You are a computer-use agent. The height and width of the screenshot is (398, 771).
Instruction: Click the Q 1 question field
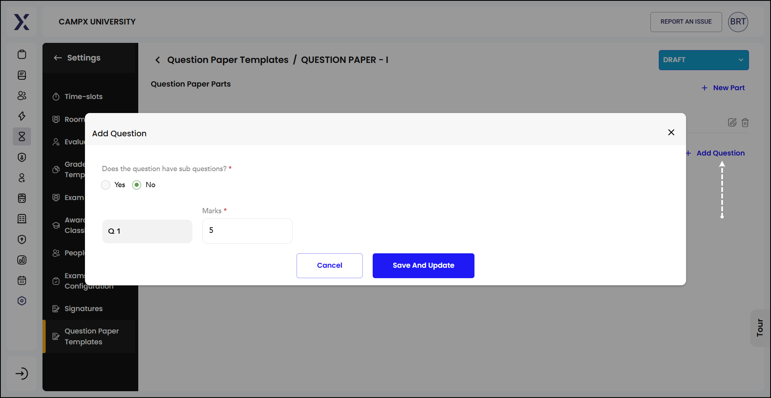click(147, 231)
